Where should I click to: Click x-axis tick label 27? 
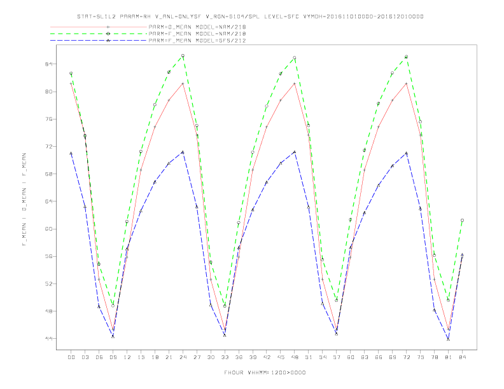click(197, 357)
